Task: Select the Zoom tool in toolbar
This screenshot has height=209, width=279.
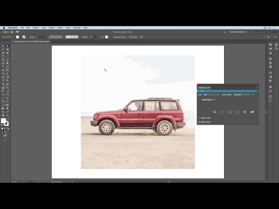Action: coord(7,115)
